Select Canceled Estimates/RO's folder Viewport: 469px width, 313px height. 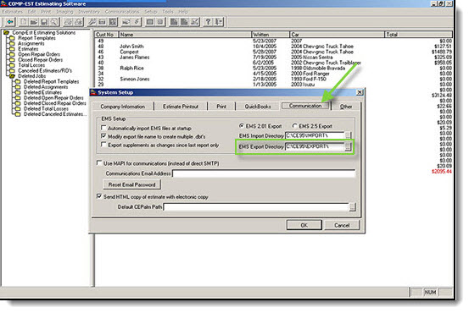(45, 70)
